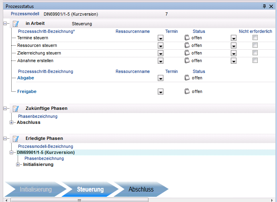The width and height of the screenshot is (277, 202).
Task: Click status icon in 'Freigabe' row
Action: 187,91
